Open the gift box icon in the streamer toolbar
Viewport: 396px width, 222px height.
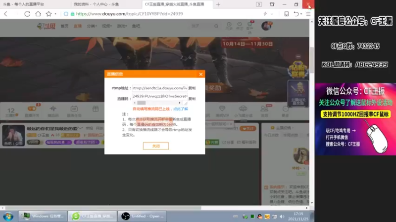coord(95,109)
